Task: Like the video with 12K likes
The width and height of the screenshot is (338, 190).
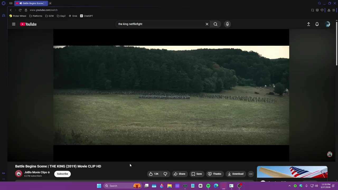Action: point(154,174)
